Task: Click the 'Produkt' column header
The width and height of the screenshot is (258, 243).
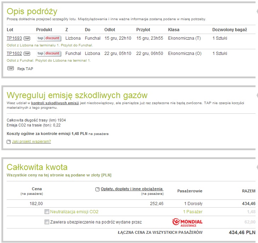Action: point(44,30)
